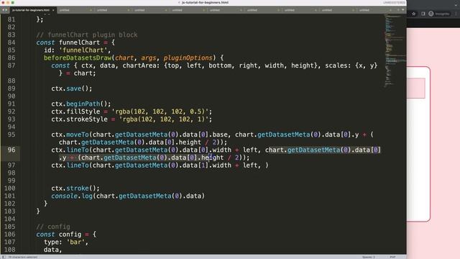This screenshot has width=460, height=259.
Task: Click the '// config' comment on line 105
Action: (53, 227)
